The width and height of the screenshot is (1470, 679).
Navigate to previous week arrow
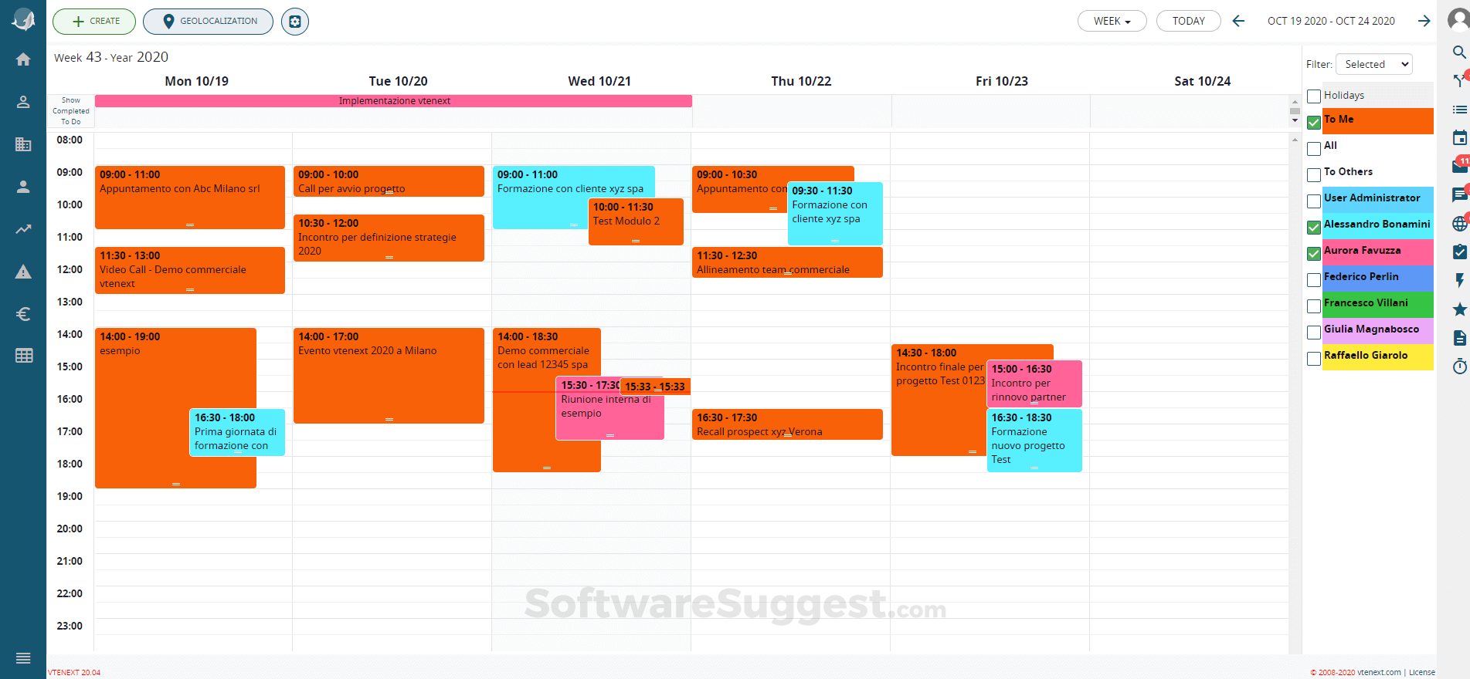tap(1238, 22)
